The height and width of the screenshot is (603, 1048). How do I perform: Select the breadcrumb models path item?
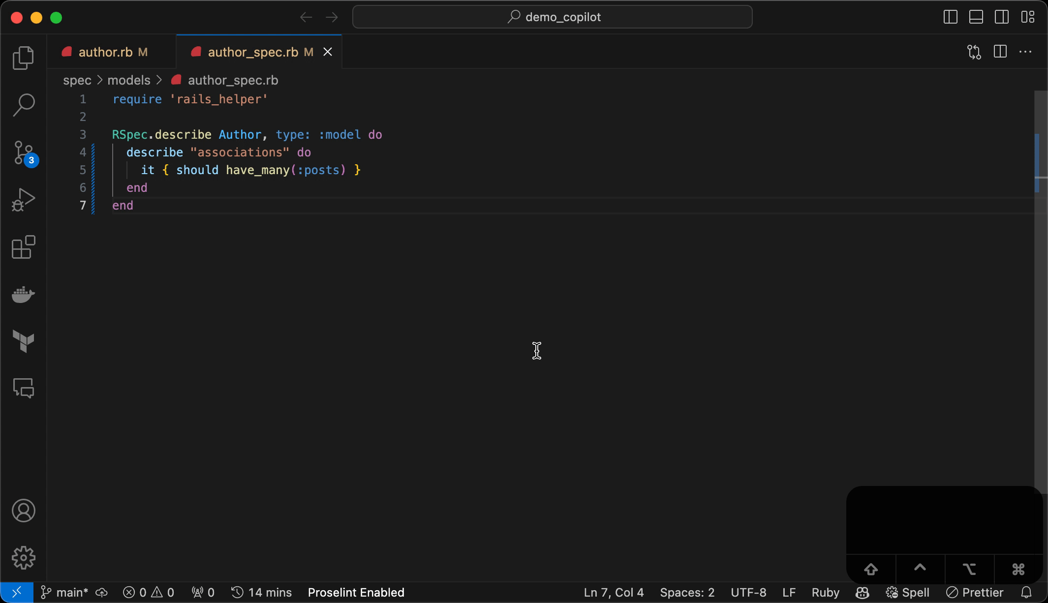(x=128, y=80)
